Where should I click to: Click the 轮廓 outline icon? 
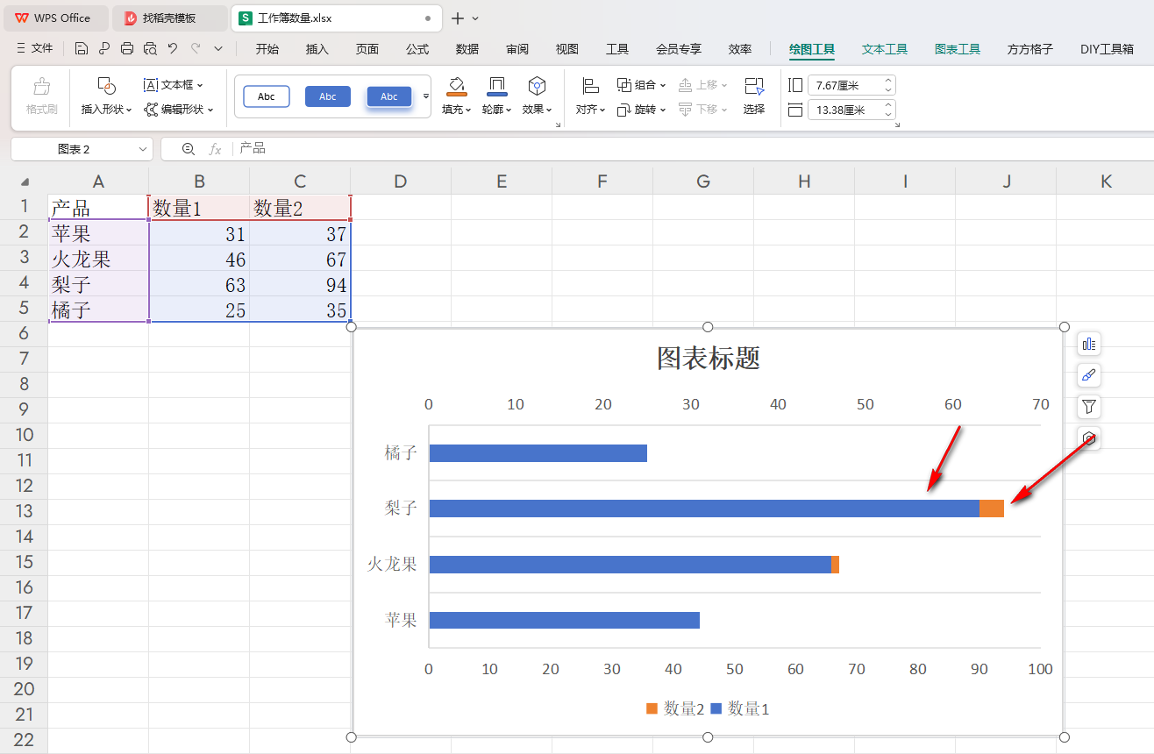click(x=496, y=86)
